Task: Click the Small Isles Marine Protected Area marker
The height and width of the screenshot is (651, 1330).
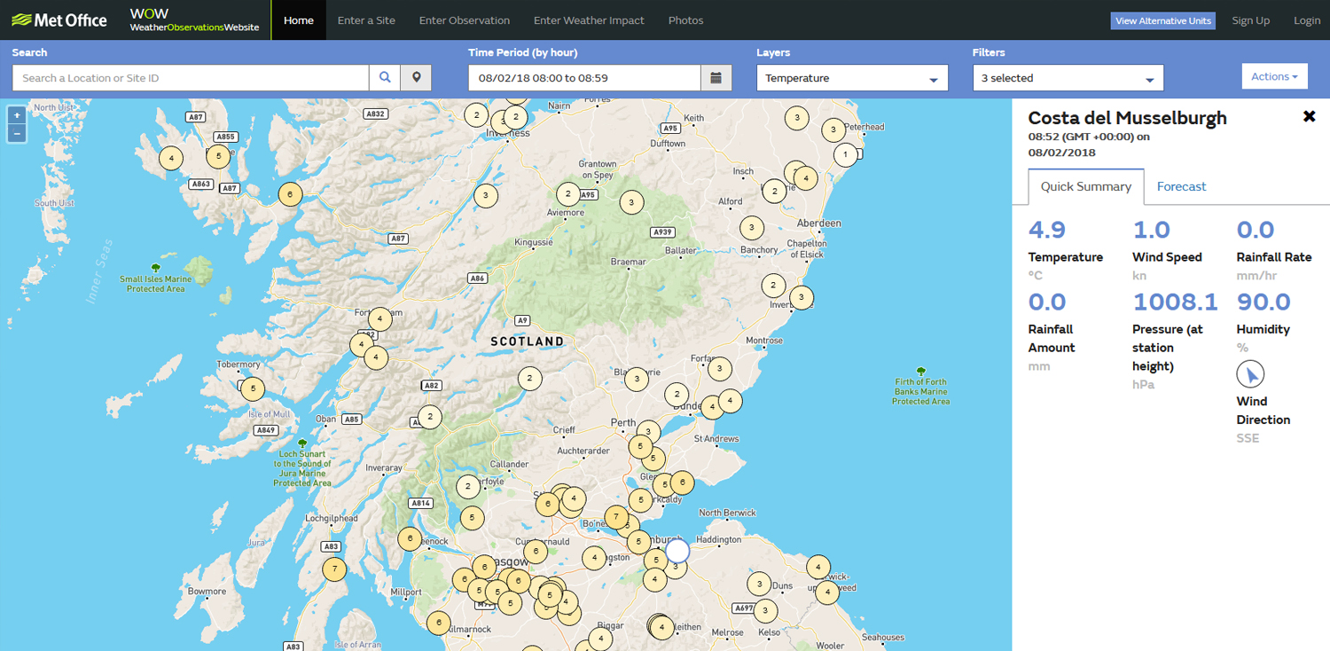Action: pos(156,268)
